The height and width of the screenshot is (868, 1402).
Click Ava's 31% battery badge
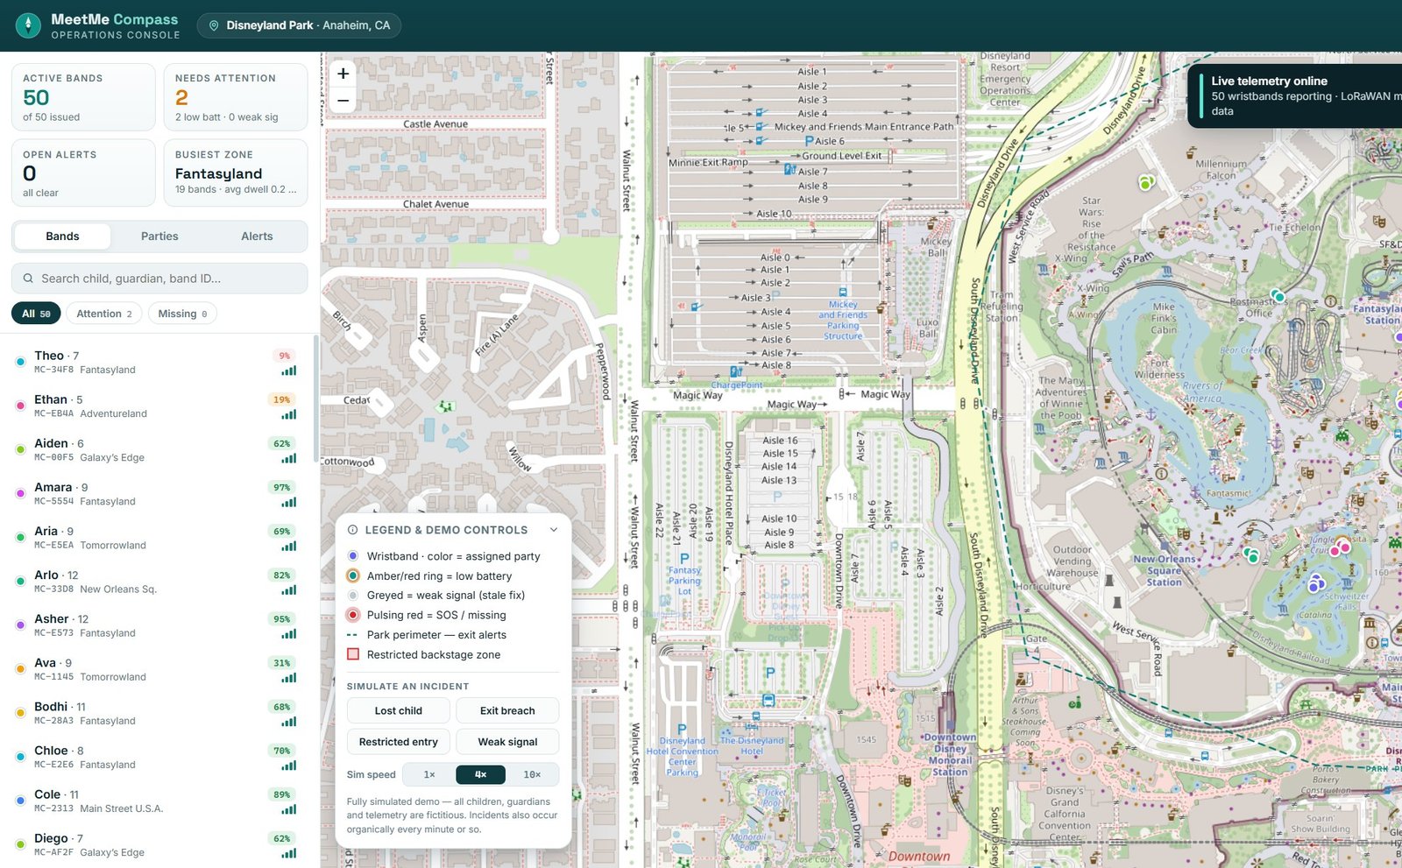(x=281, y=663)
